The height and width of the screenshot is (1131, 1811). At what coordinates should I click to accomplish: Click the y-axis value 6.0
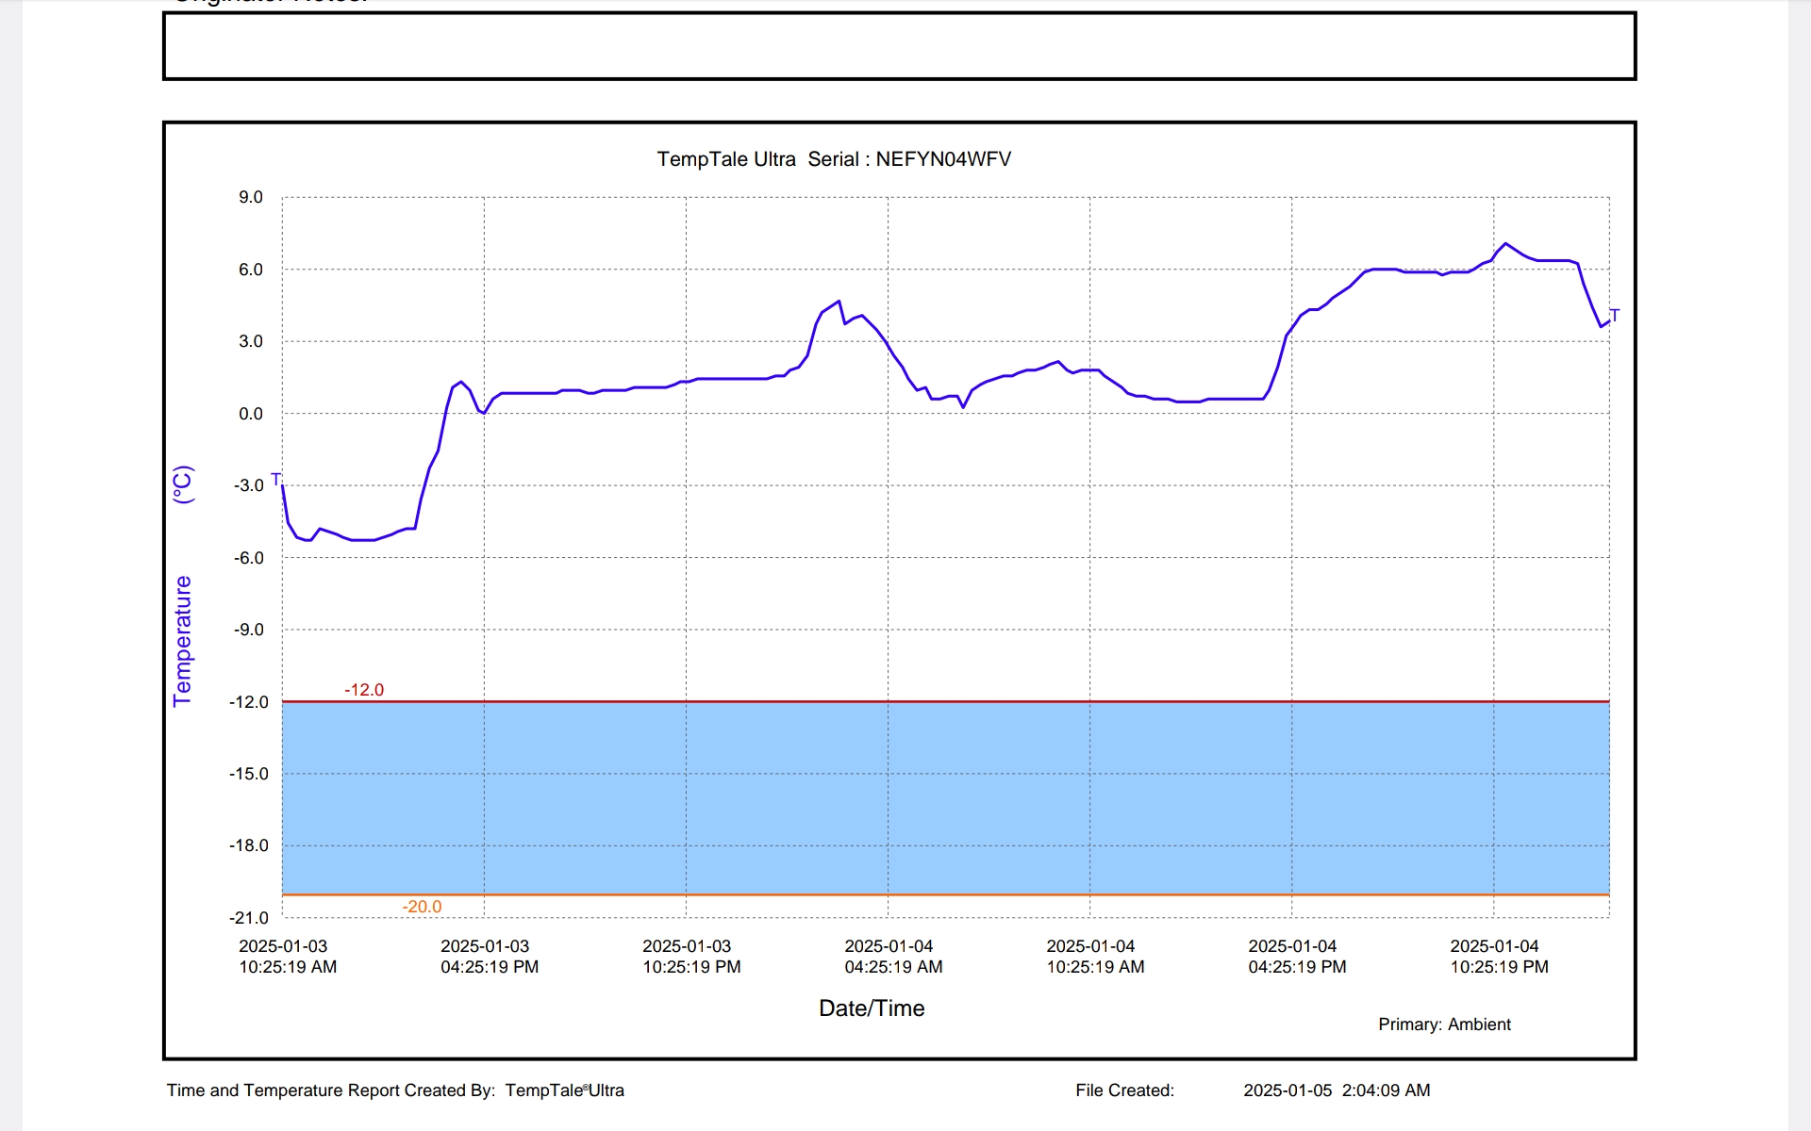pyautogui.click(x=251, y=270)
